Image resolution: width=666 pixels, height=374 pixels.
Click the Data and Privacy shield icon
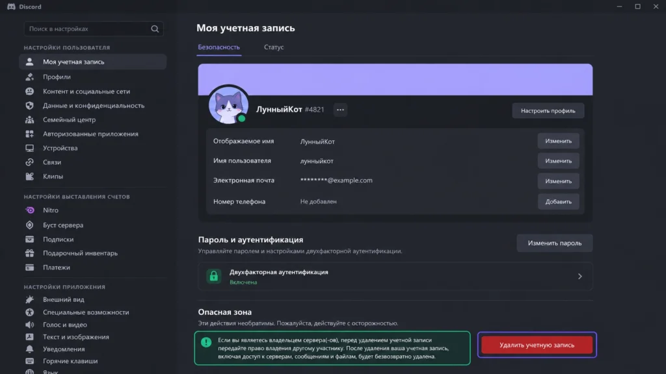tap(29, 106)
